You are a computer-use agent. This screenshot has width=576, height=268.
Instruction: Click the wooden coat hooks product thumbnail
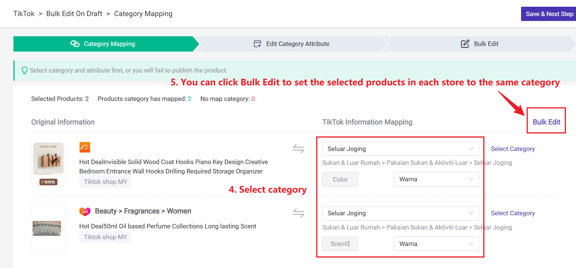[48, 163]
